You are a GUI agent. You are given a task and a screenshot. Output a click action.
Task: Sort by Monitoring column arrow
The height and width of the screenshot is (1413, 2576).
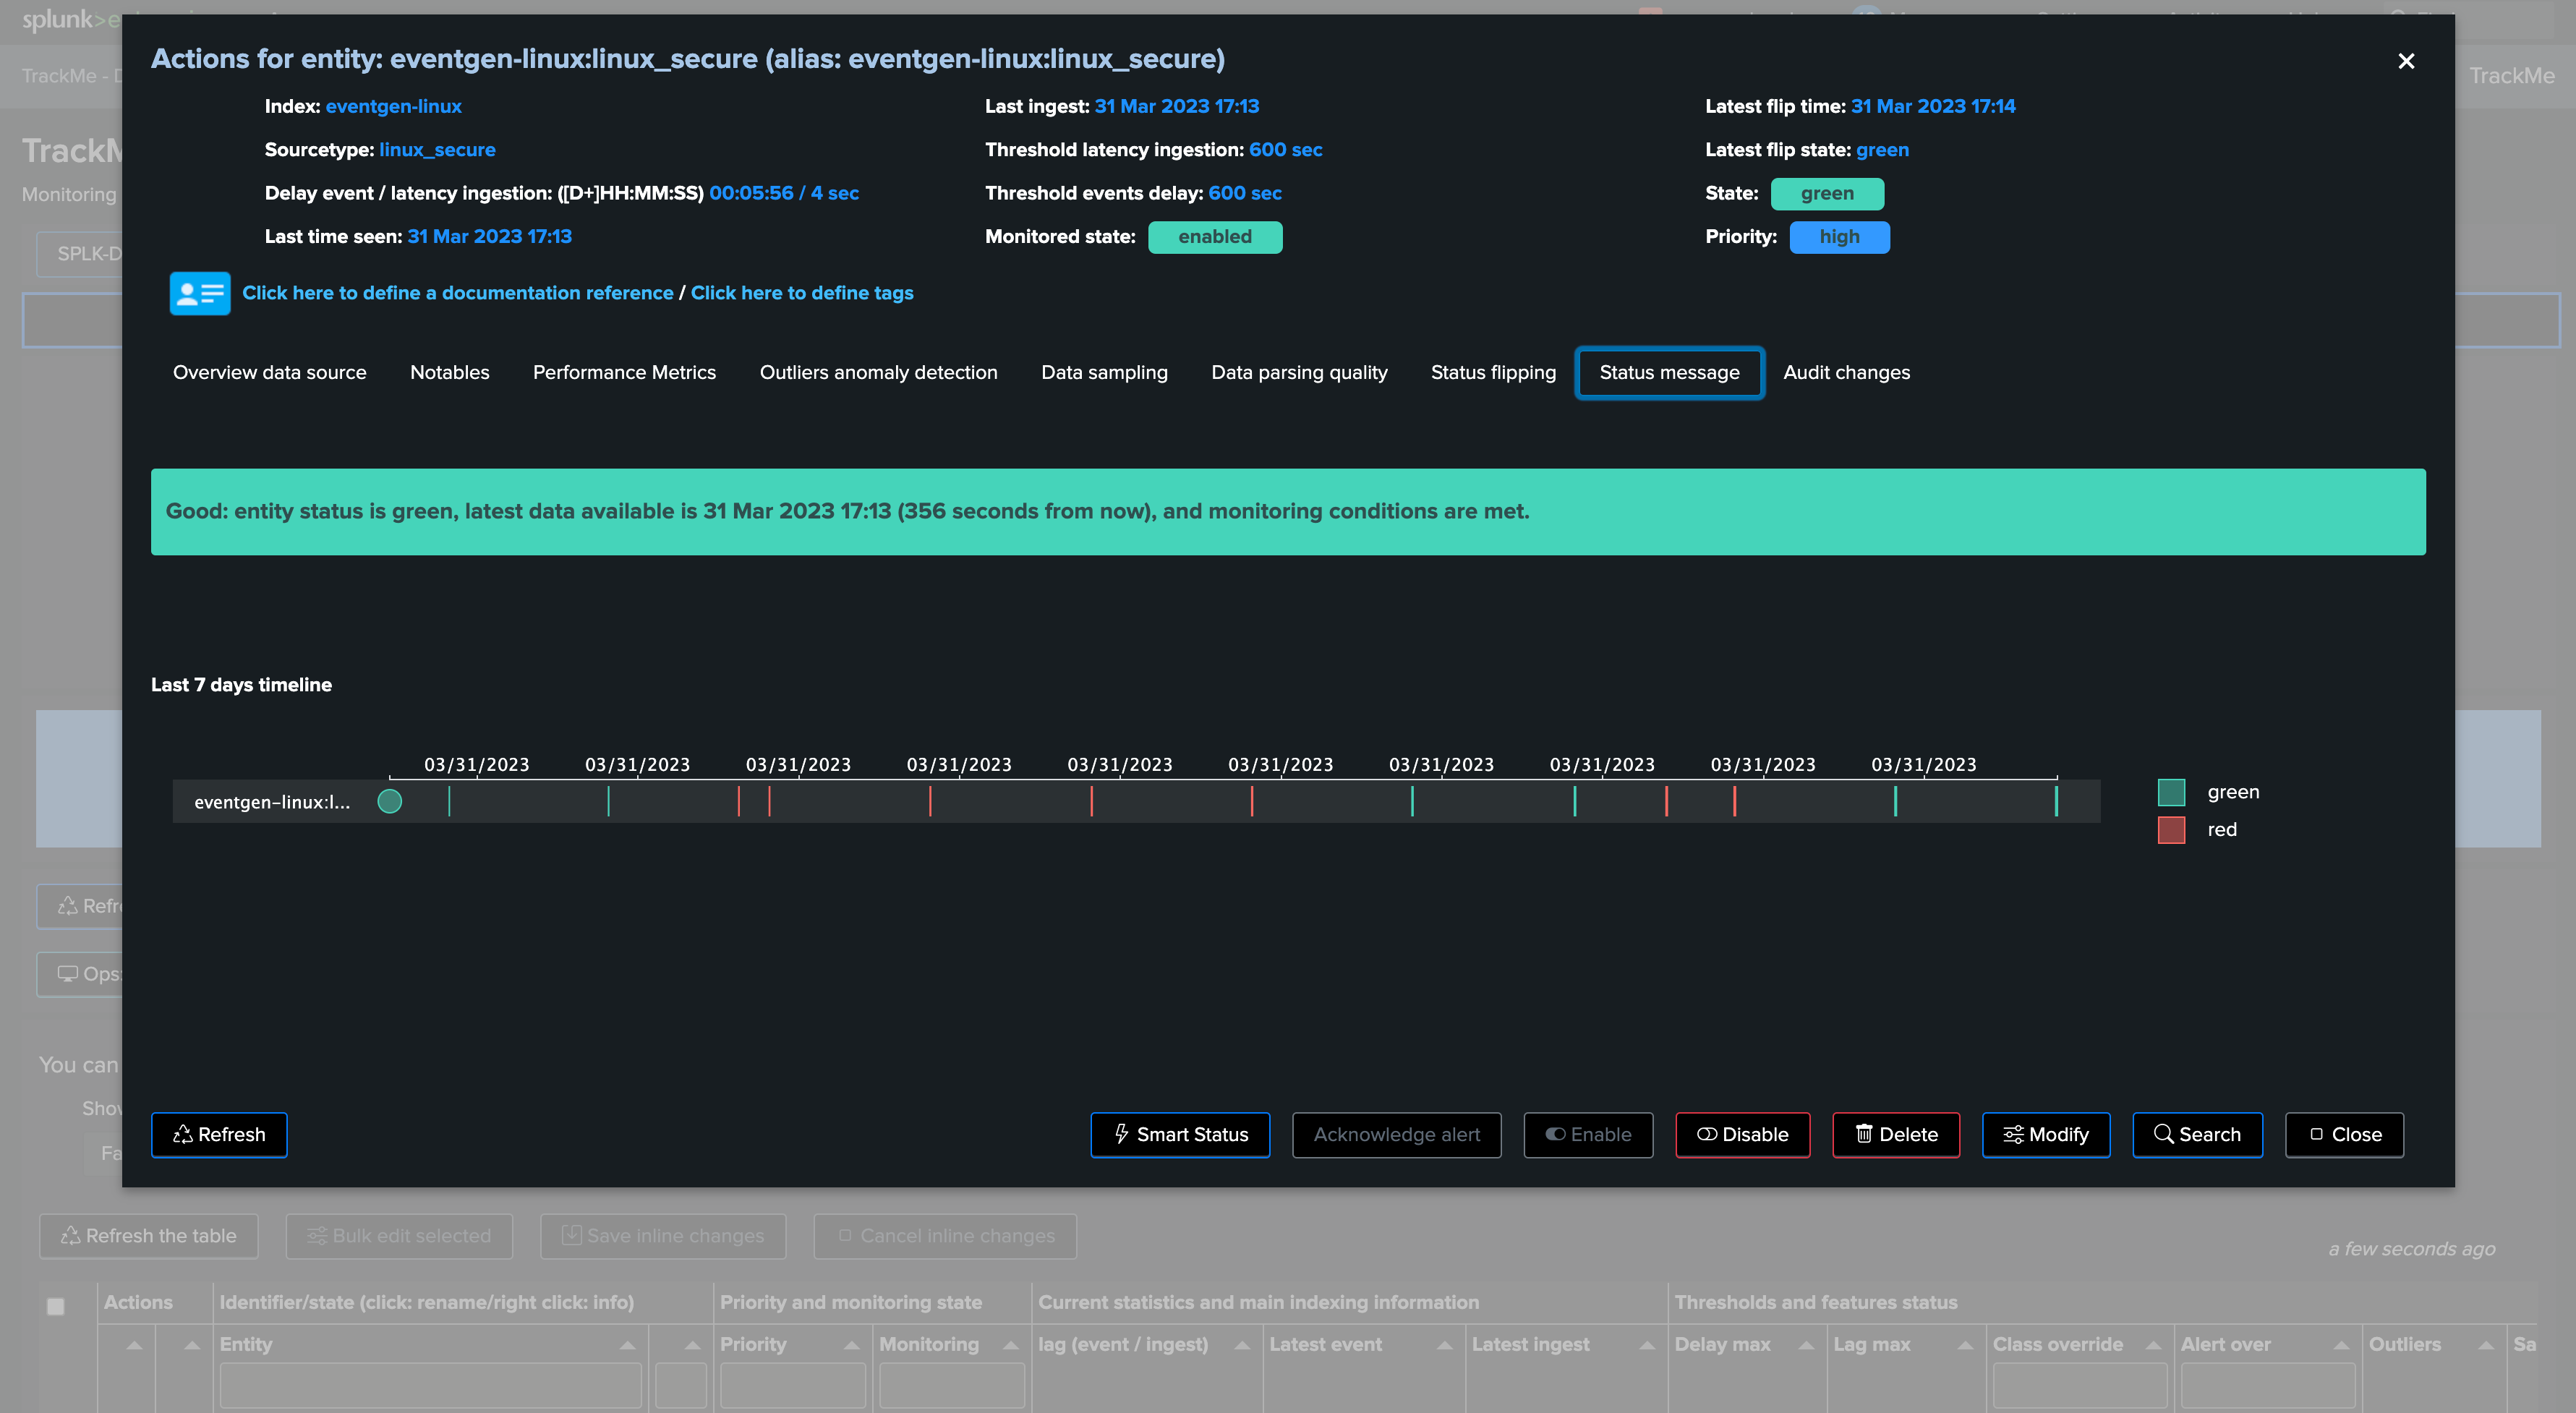click(x=1011, y=1345)
